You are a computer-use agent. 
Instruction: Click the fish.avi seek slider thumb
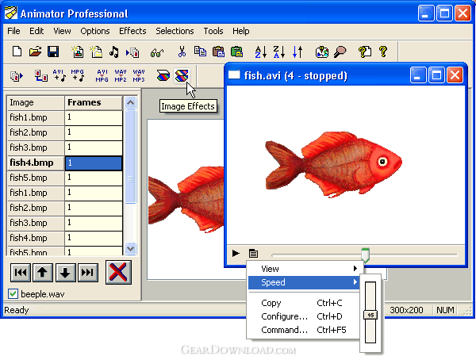tap(366, 255)
